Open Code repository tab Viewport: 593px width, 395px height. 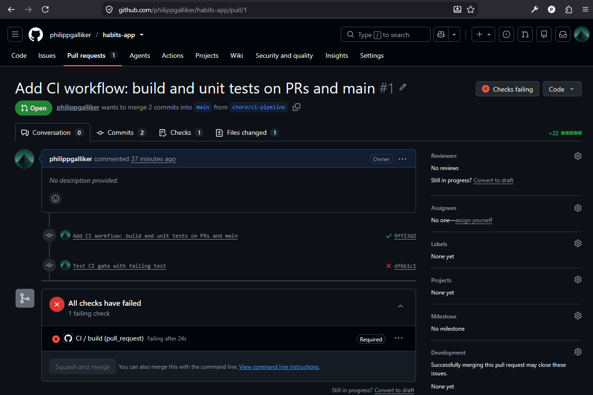click(x=19, y=55)
